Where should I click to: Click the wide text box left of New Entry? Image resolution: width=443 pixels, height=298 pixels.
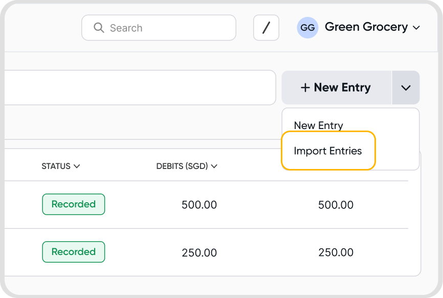pyautogui.click(x=138, y=88)
